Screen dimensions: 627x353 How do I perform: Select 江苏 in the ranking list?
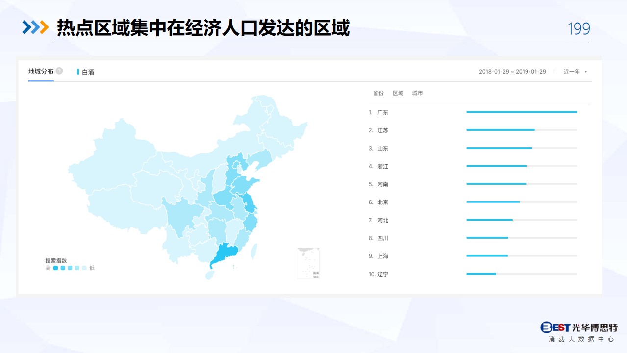coord(383,130)
